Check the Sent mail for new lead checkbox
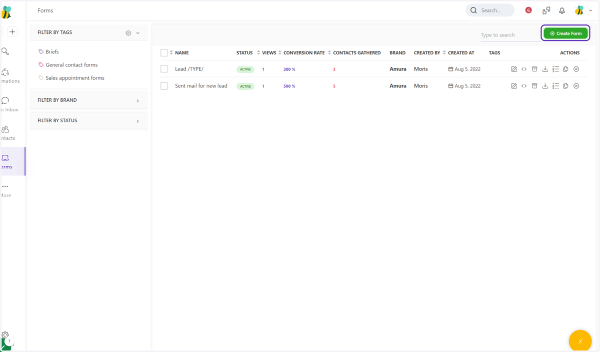This screenshot has height=352, width=600. coord(164,86)
